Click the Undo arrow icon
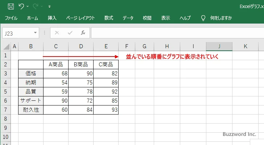The height and width of the screenshot is (145, 264). [x=21, y=6]
